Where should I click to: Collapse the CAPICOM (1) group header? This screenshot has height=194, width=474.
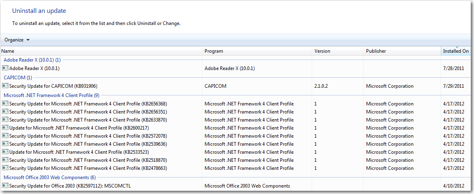[x=18, y=78]
